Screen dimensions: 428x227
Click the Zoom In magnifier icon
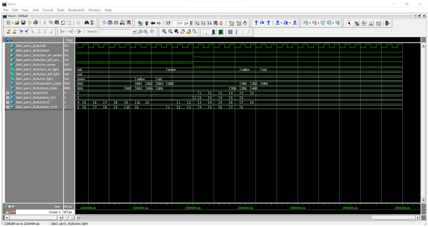pos(164,31)
